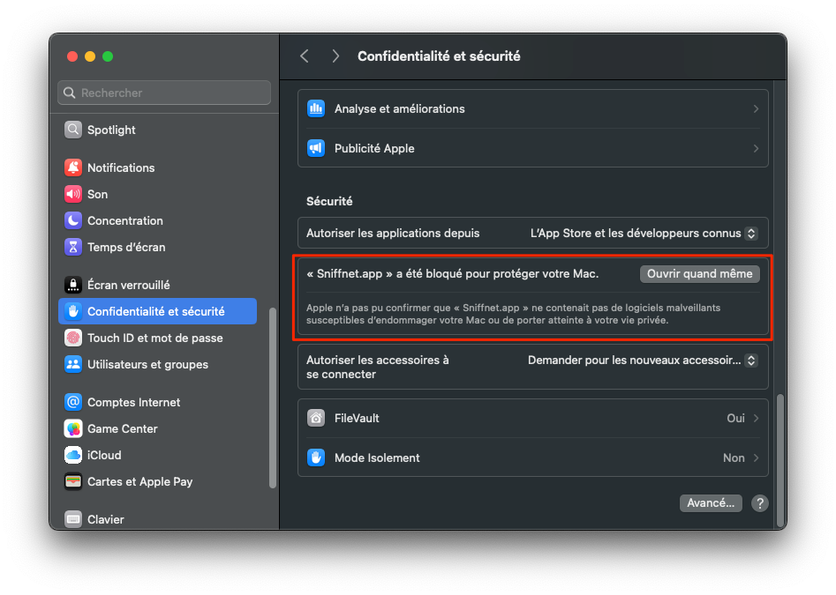
Task: Click the Notifications bell icon
Action: coord(73,167)
